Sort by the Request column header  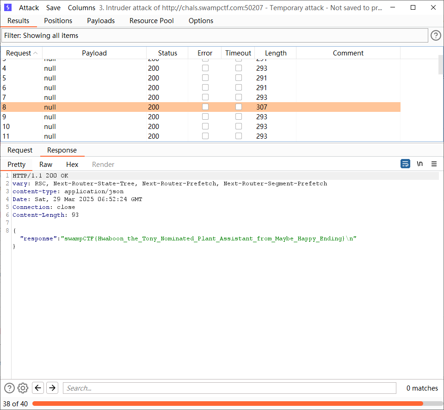18,53
